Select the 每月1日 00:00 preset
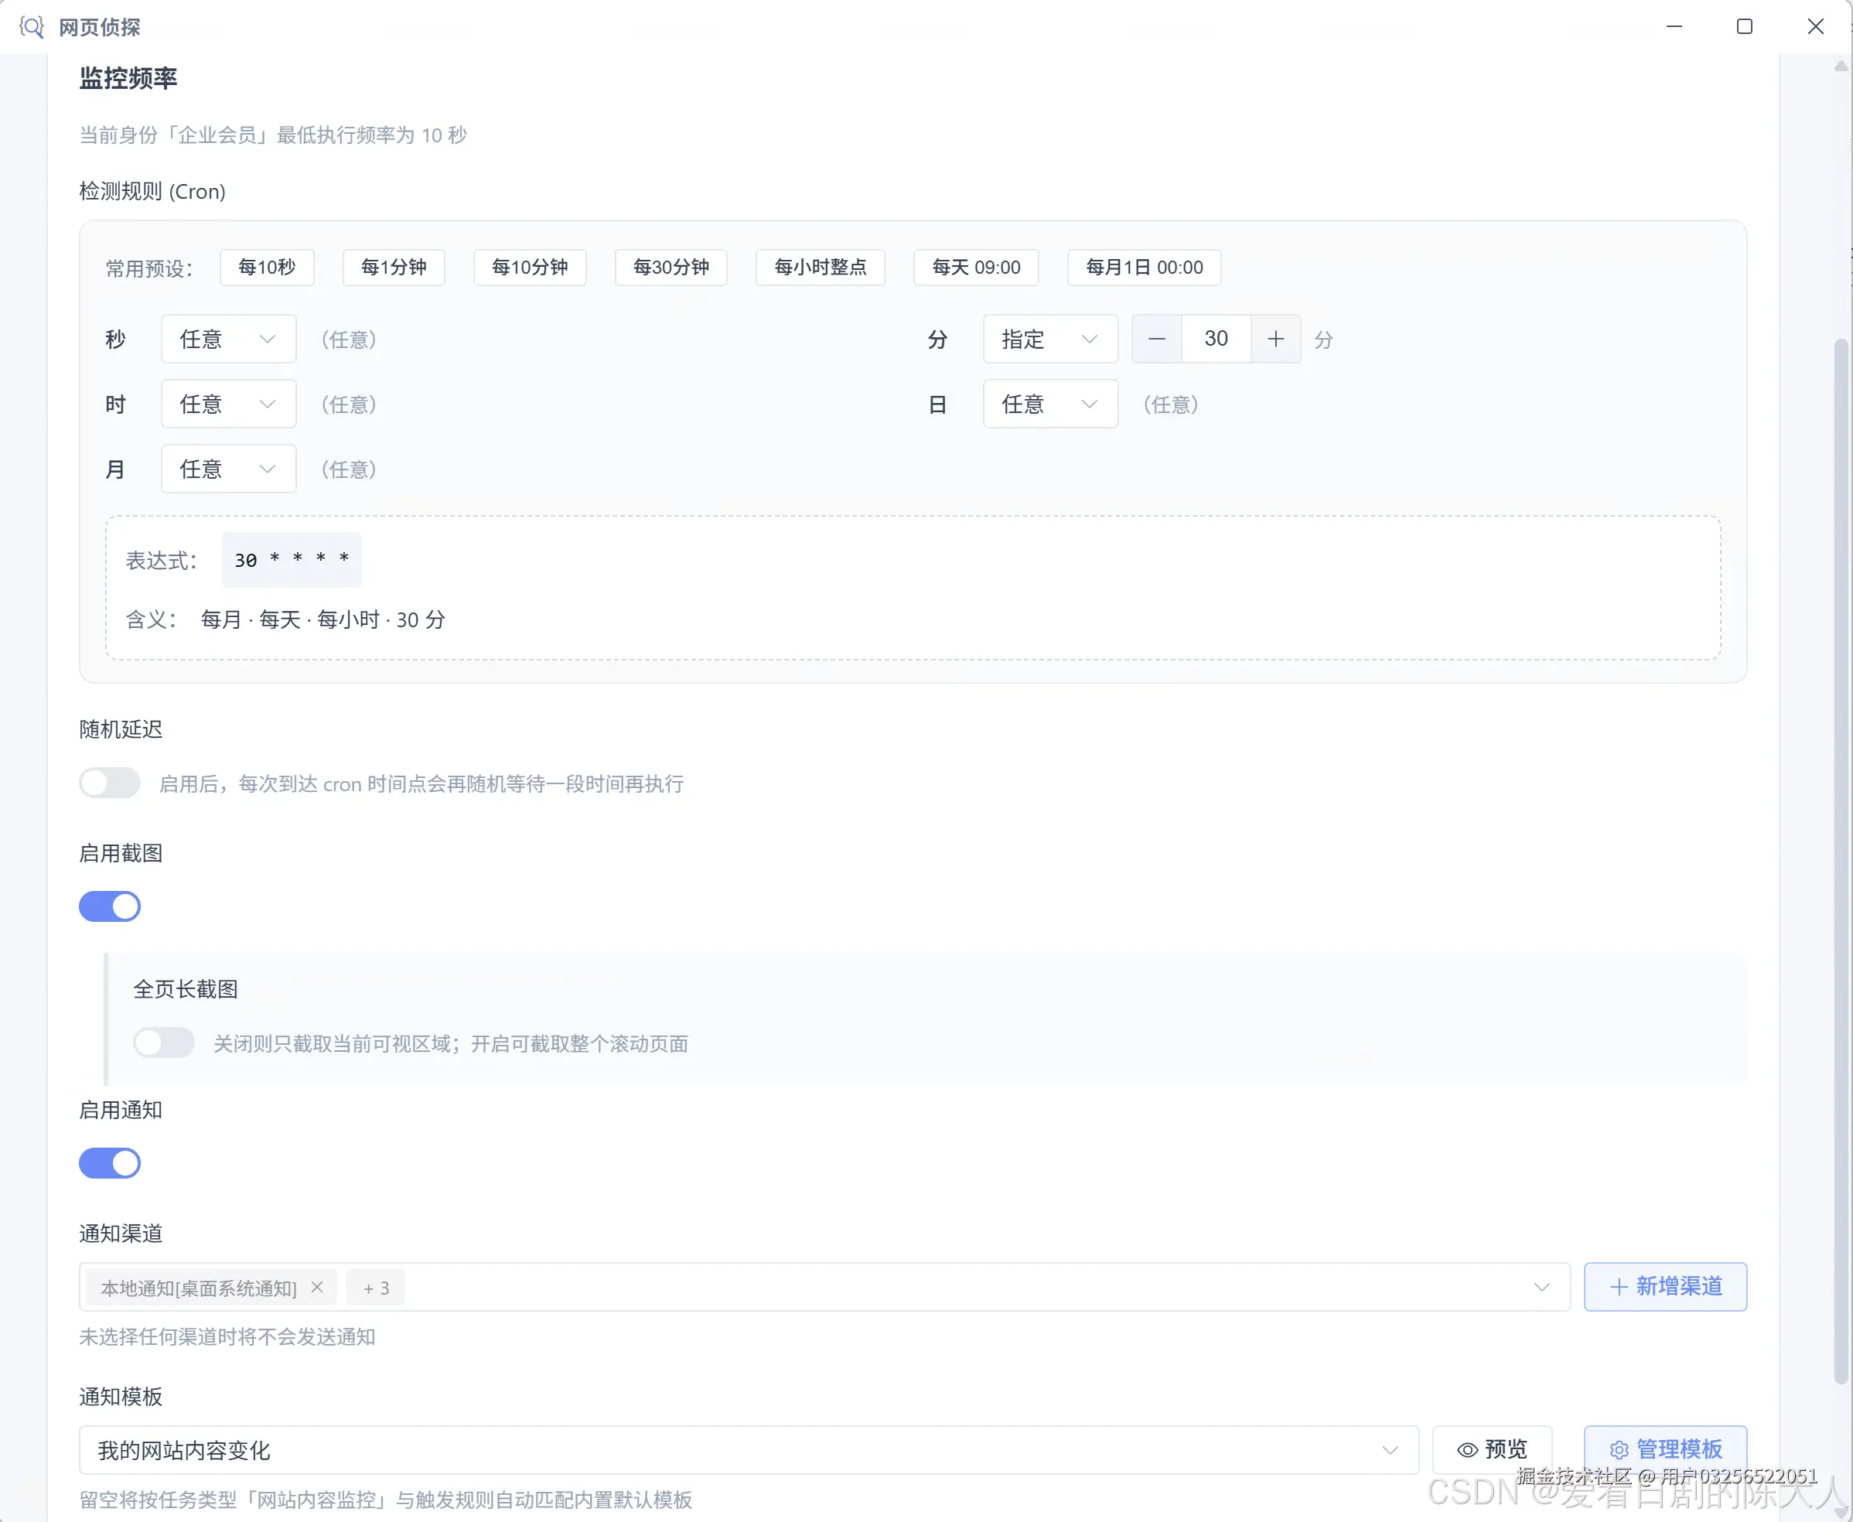This screenshot has height=1522, width=1853. 1145,268
